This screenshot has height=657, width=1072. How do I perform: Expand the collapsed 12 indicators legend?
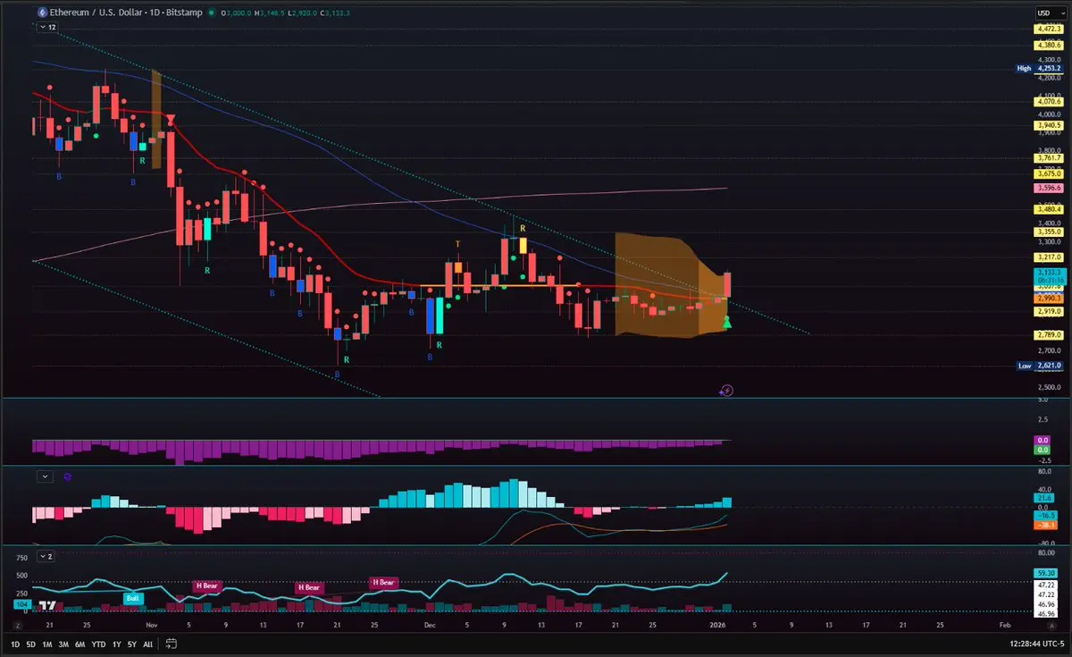pos(46,28)
